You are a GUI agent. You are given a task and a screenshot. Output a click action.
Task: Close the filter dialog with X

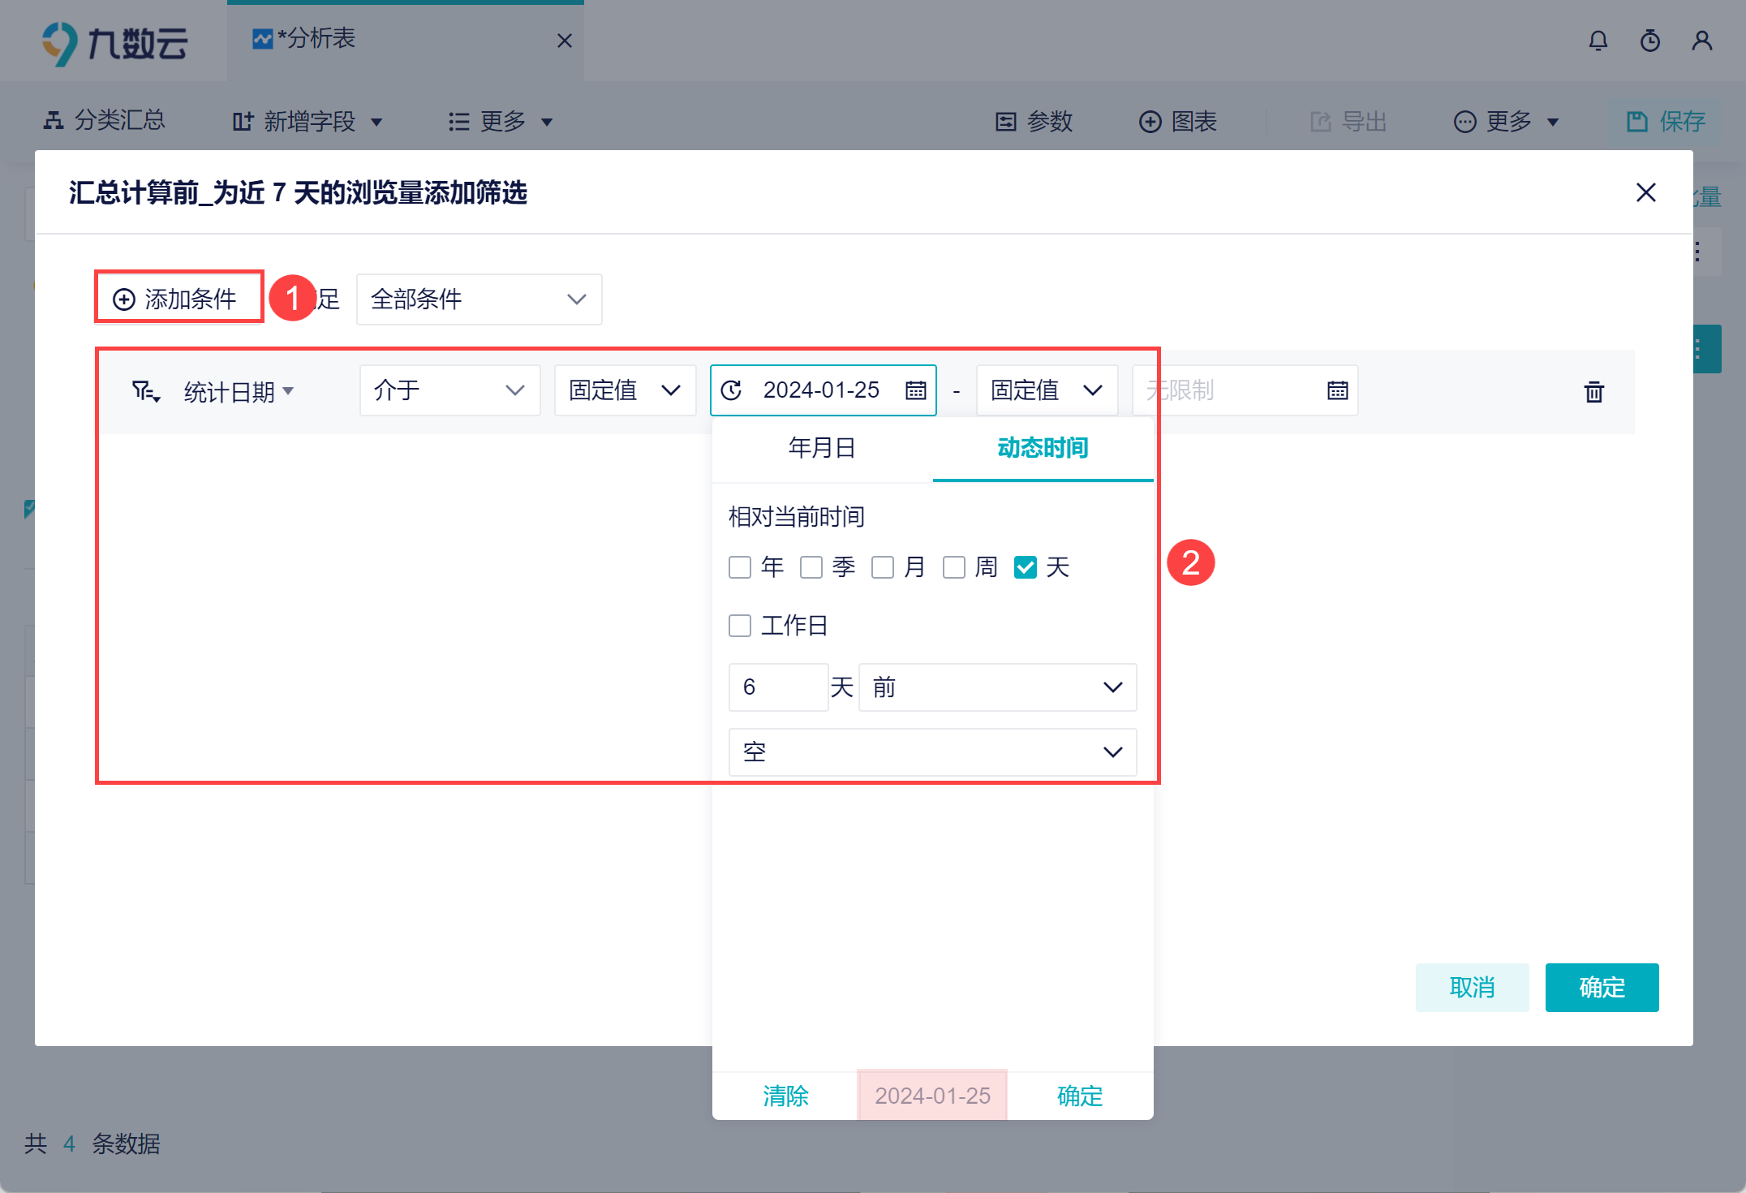[x=1645, y=192]
